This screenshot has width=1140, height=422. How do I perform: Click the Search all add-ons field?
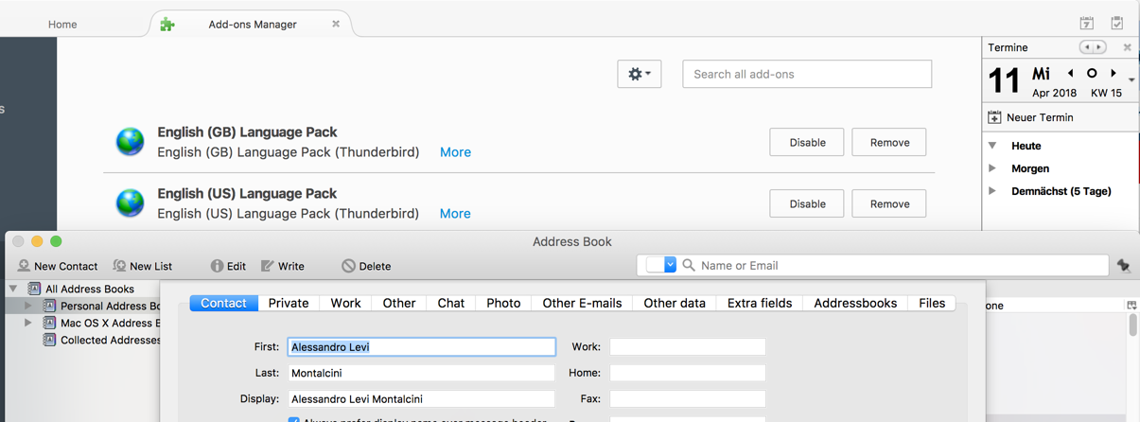(x=806, y=74)
